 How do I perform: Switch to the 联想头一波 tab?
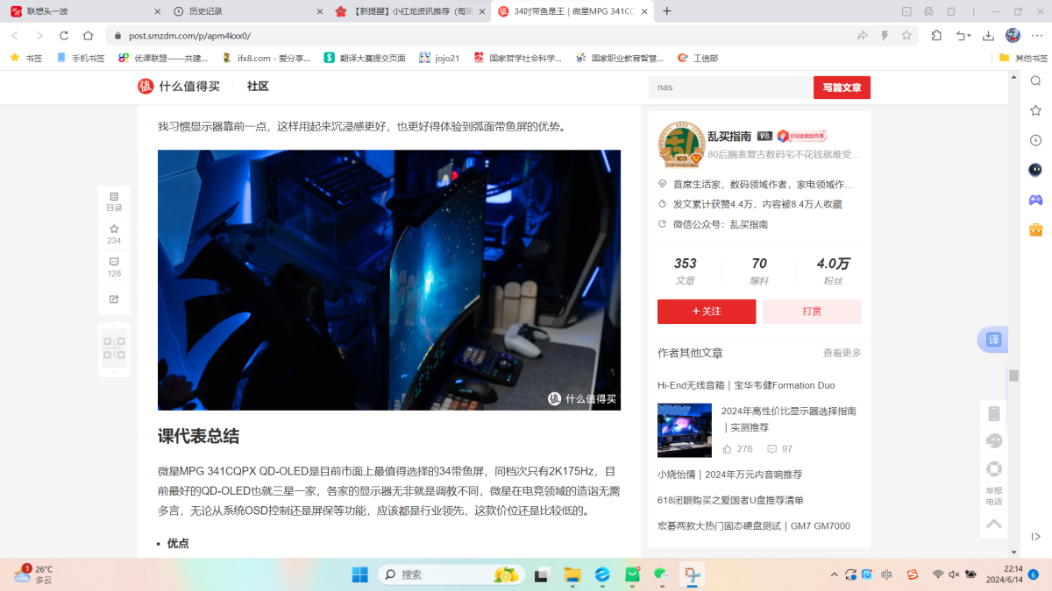pos(84,11)
